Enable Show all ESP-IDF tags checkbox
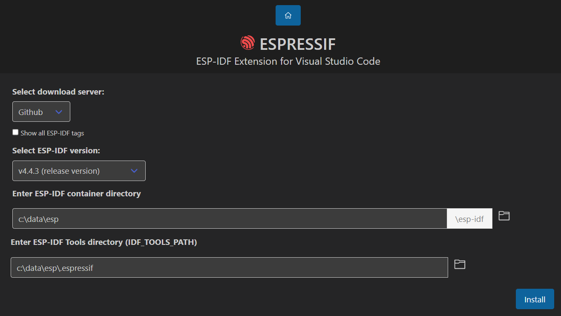The width and height of the screenshot is (561, 316). 16,132
